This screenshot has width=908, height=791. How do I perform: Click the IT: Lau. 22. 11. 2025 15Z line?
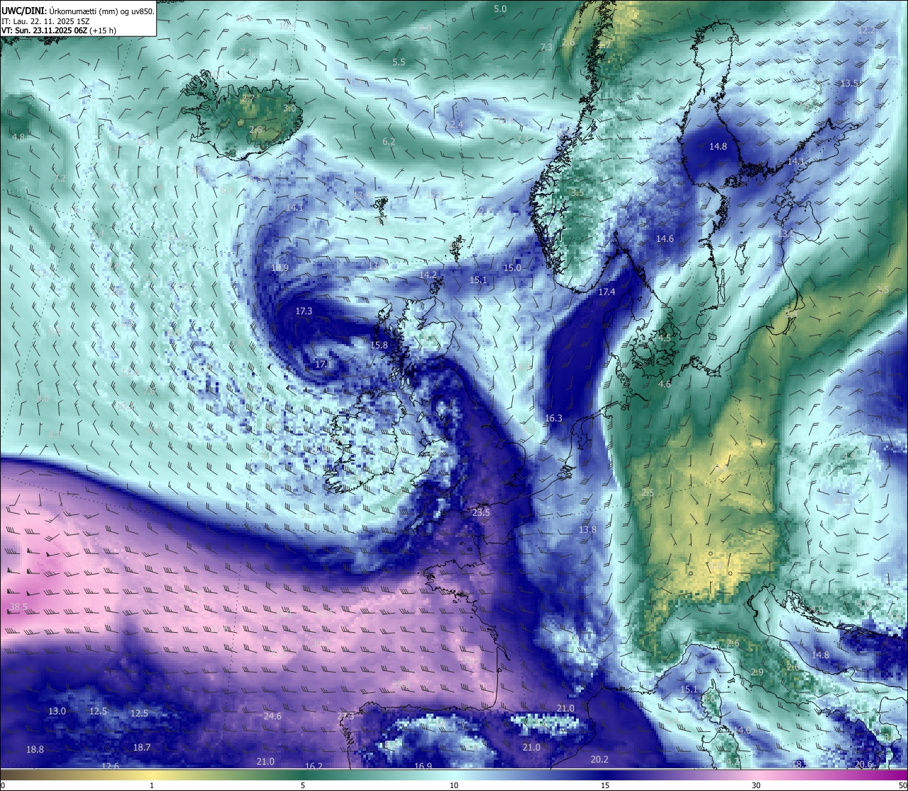[45, 21]
